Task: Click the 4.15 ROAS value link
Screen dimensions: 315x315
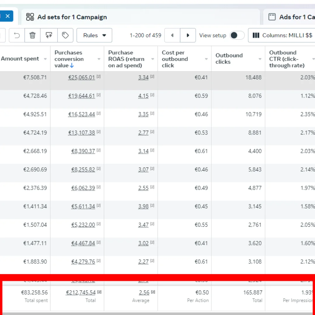Action: [143, 96]
